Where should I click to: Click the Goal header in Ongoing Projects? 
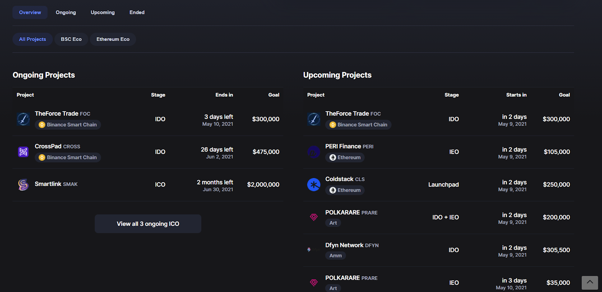point(274,95)
